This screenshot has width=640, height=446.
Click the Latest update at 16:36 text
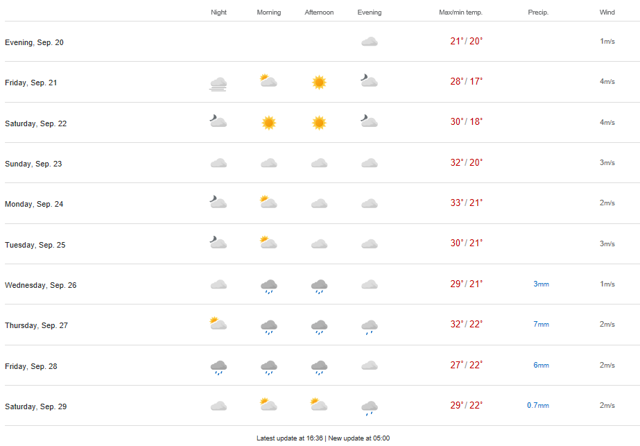pyautogui.click(x=289, y=438)
